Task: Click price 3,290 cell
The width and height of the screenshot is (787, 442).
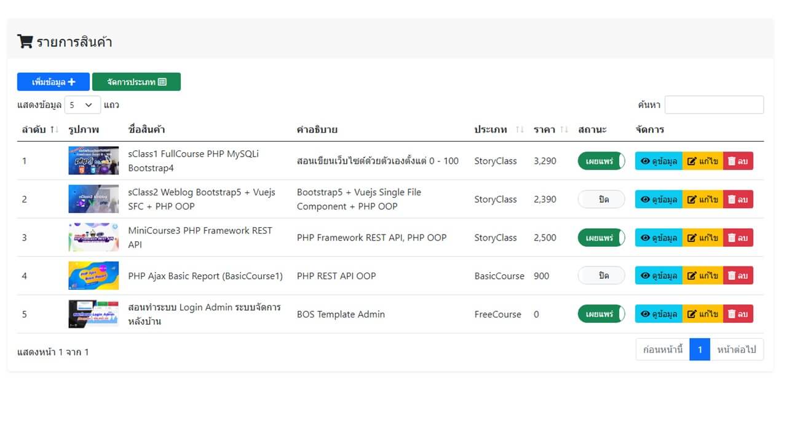Action: coord(545,161)
